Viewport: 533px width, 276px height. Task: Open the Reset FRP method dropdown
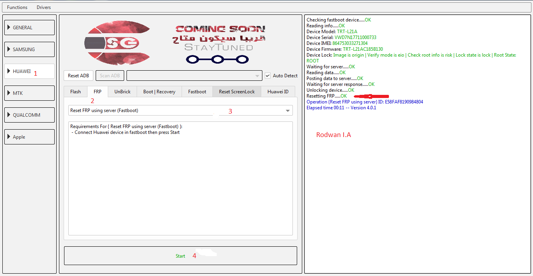pos(180,110)
